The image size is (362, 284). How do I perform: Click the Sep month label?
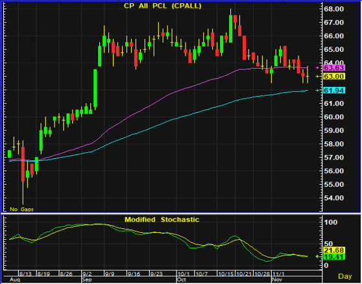click(x=86, y=279)
